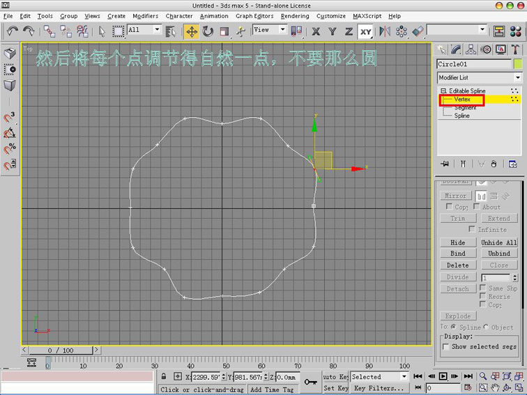Restrict movement to the Y axis
Image resolution: width=527 pixels, height=395 pixels.
coord(333,31)
